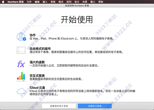Click the 欢迎使用 Numbers 表格 window title

77,6
